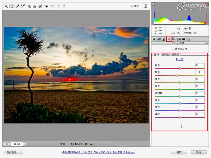211x158 pixels.
Task: Focus the 绿色 value field
Action: pyautogui.click(x=200, y=86)
